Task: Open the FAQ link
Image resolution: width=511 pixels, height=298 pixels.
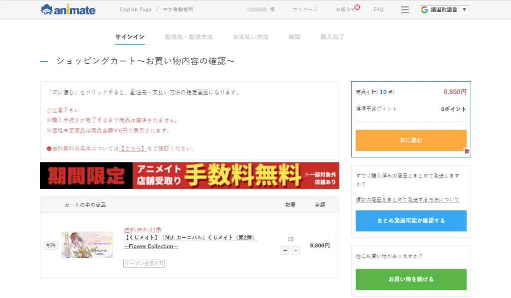Action: point(378,9)
